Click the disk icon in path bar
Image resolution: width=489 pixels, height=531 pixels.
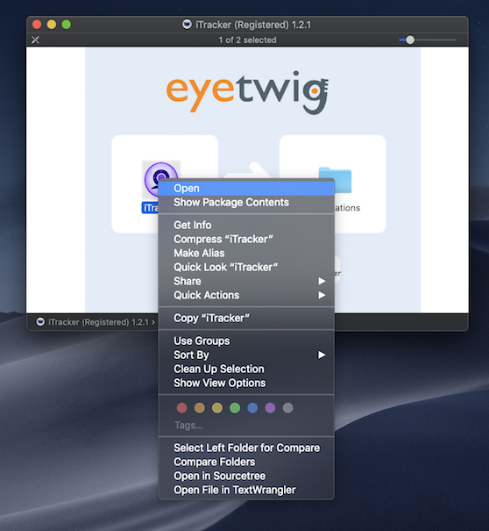(x=40, y=322)
